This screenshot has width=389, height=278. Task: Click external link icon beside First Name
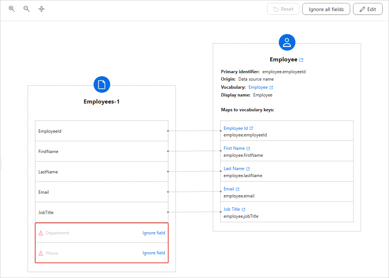coord(248,149)
